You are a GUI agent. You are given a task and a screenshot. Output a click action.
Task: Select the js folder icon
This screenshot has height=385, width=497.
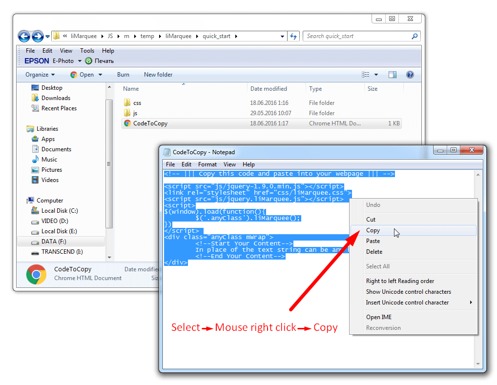click(127, 113)
